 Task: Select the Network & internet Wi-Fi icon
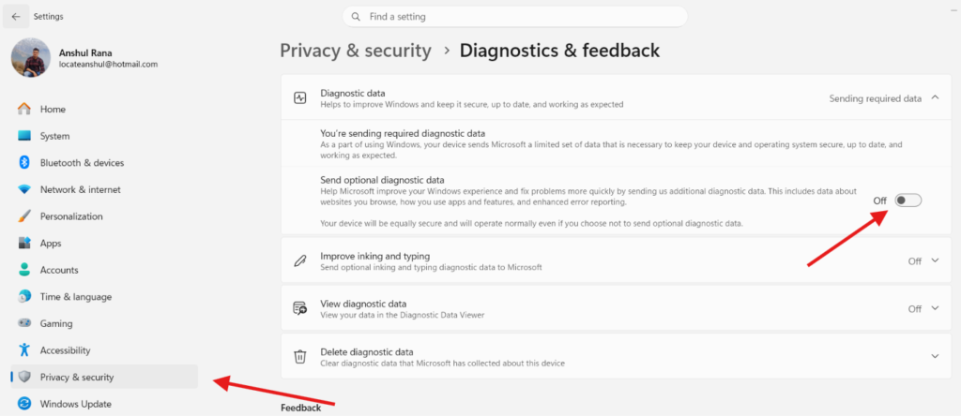tap(24, 189)
